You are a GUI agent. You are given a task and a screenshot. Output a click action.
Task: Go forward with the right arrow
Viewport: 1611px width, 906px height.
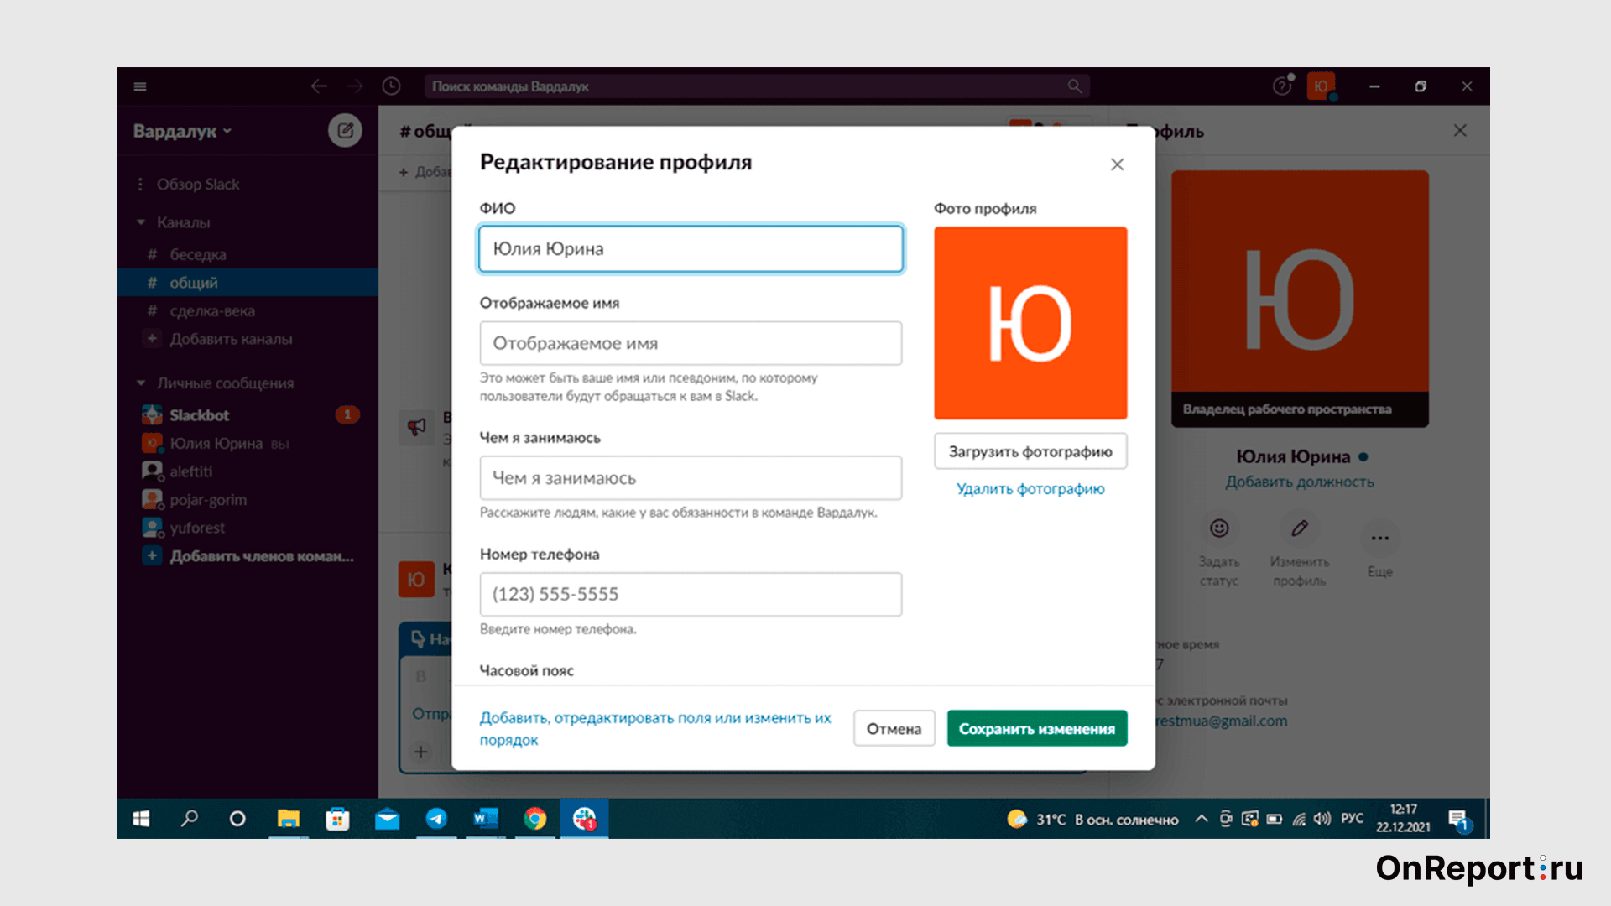click(355, 86)
